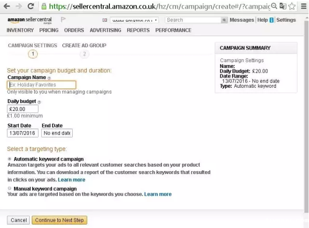The height and width of the screenshot is (228, 309).
Task: Click Continue to Next Step button
Action: coord(59,220)
